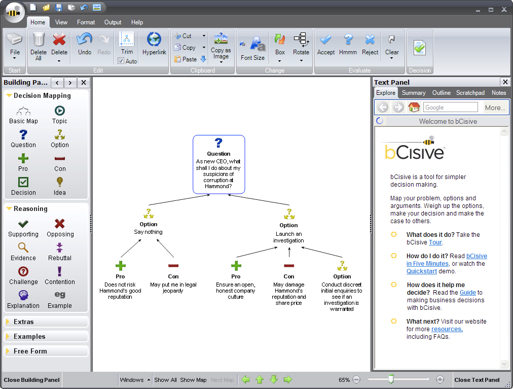Pick the Opposing reasoning icon
The image size is (513, 389).
pyautogui.click(x=59, y=224)
